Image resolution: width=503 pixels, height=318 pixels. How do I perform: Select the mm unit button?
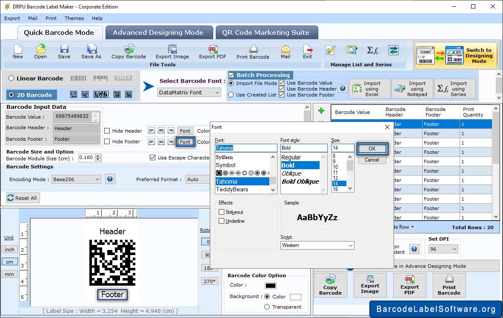click(x=10, y=274)
